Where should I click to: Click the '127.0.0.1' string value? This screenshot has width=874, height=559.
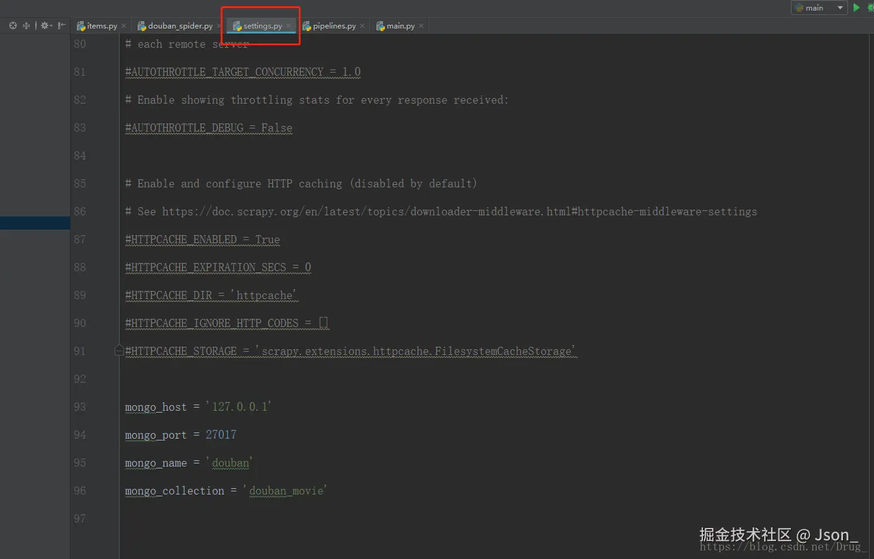point(239,406)
